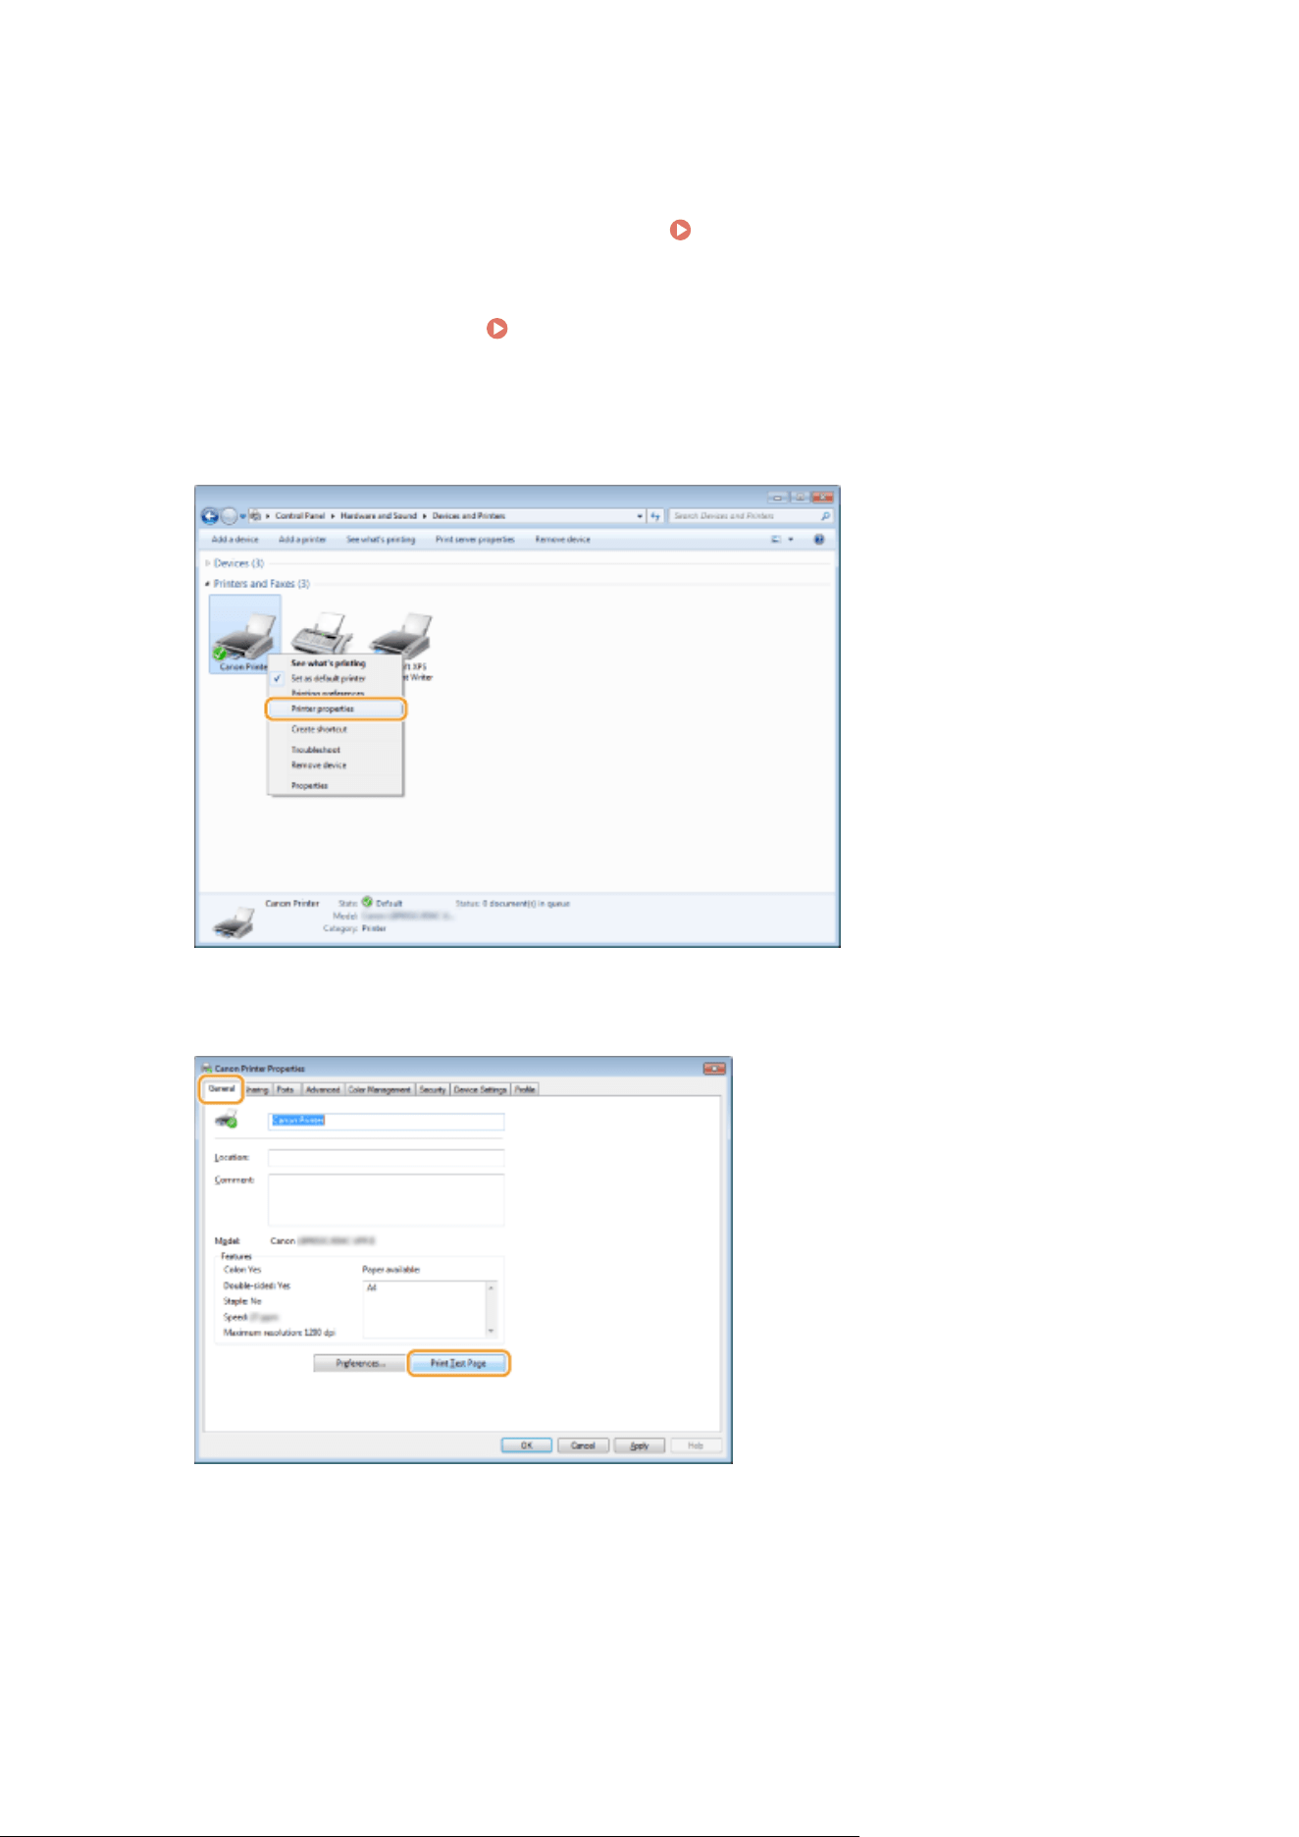Click the Print Test Page button

[x=458, y=1364]
